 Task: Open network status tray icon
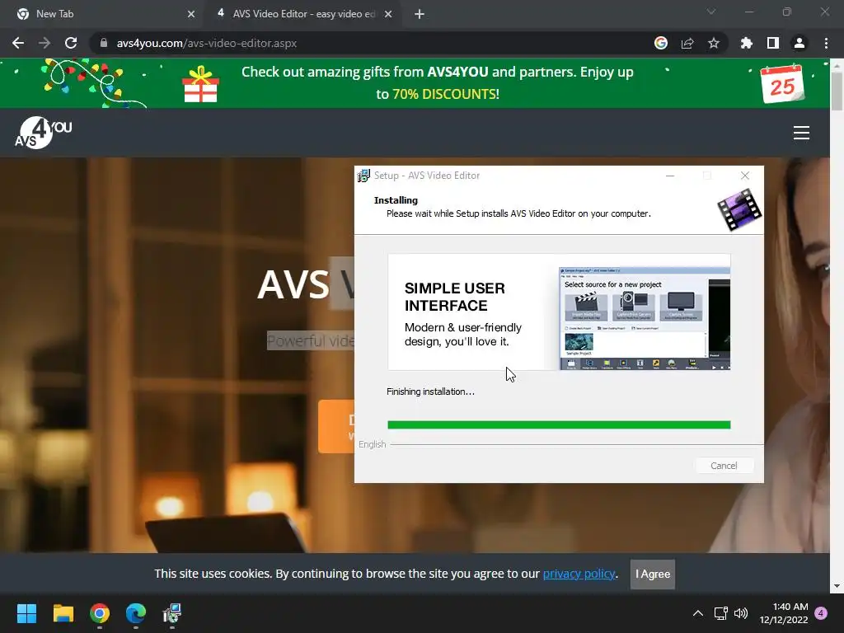[x=720, y=613]
